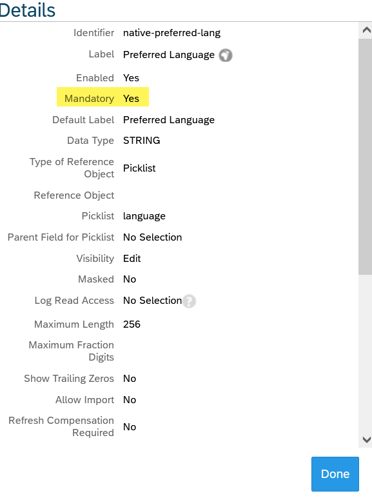Select the language picklist value

point(144,216)
